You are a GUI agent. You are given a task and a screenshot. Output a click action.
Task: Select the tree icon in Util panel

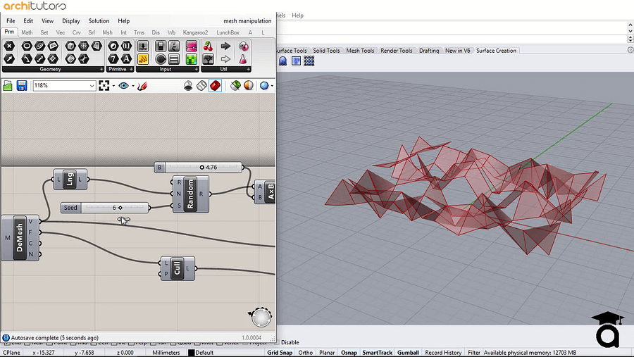click(x=208, y=59)
